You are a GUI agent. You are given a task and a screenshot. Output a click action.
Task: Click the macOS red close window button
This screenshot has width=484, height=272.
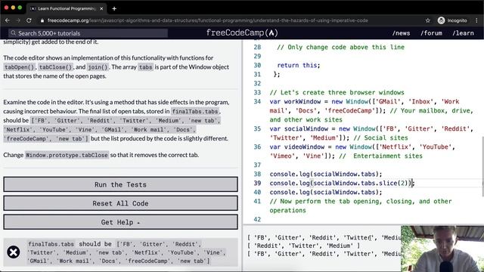(6, 8)
